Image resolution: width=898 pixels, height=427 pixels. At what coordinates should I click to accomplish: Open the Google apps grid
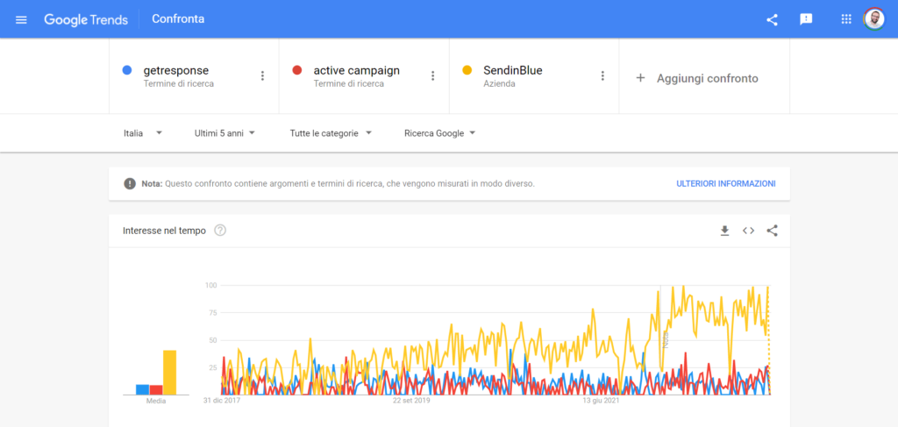pos(846,19)
